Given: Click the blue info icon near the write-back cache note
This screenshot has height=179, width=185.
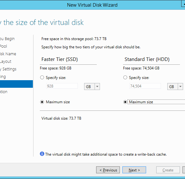Looking at the screenshot, I should (42, 154).
